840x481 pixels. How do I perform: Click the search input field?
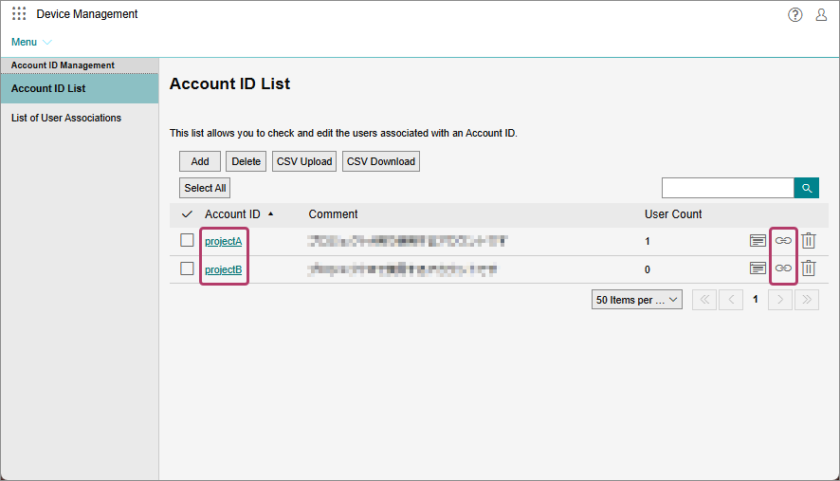[x=727, y=188]
